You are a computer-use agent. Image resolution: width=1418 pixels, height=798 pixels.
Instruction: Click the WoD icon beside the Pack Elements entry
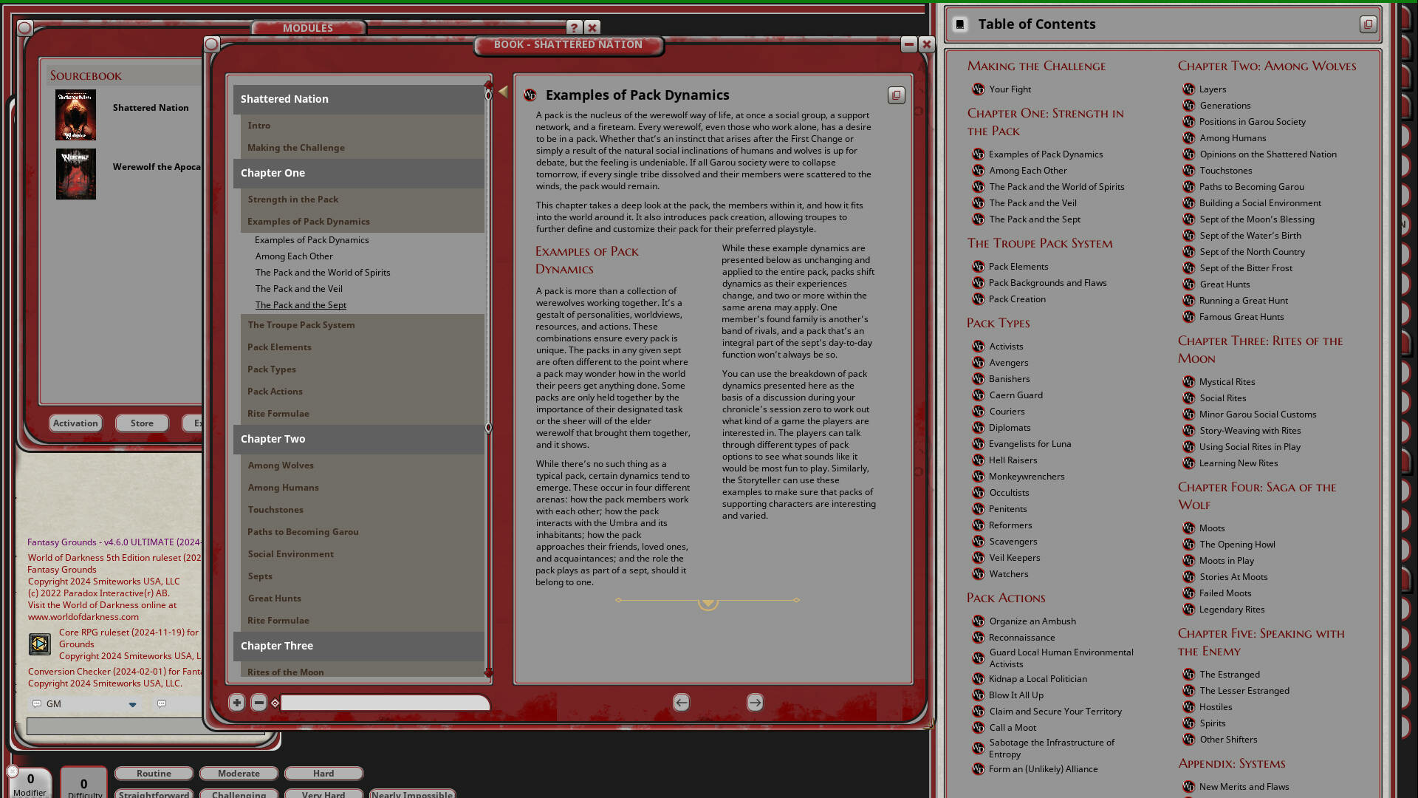click(978, 267)
